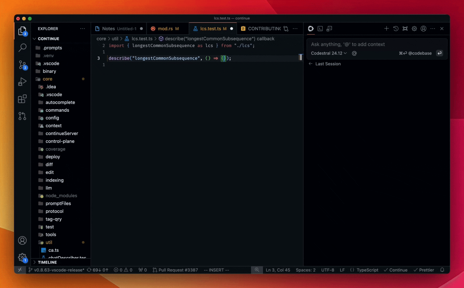Switch to the mod.rs tab
464x288 pixels.
click(x=165, y=29)
